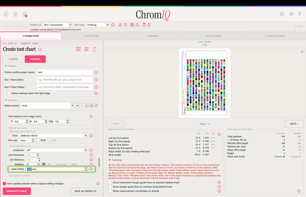Switch to the list view icon
This screenshot has height=197, width=306.
click(86, 49)
